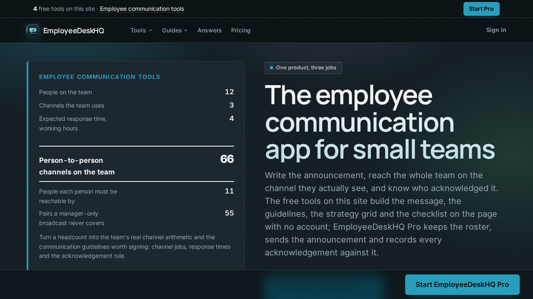
Task: Click the EMPLOYEE COMMUNICATION TOOLS heading
Action: tap(99, 77)
